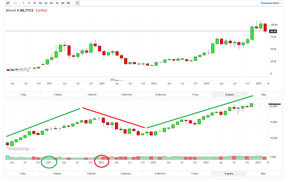Select Max range on bottom chart
291x182 pixels.
pyautogui.click(x=263, y=174)
